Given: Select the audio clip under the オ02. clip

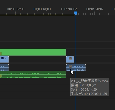Looking at the screenshot, I should pyautogui.click(x=4, y=68).
